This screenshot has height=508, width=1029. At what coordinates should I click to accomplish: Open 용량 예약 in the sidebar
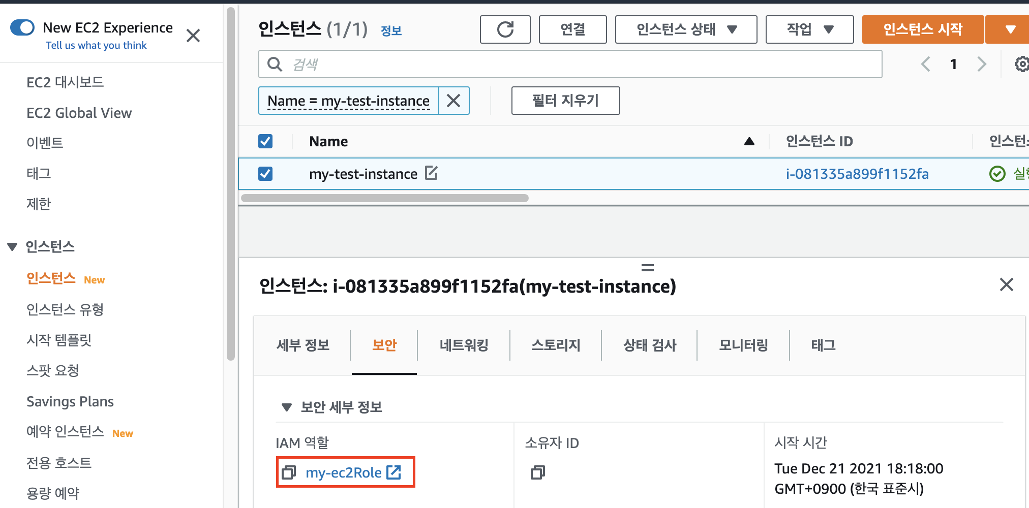(53, 493)
